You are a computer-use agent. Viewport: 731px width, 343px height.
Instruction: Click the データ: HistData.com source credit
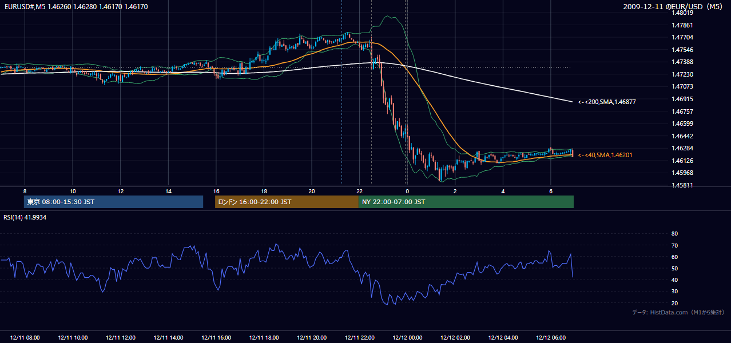[678, 312]
